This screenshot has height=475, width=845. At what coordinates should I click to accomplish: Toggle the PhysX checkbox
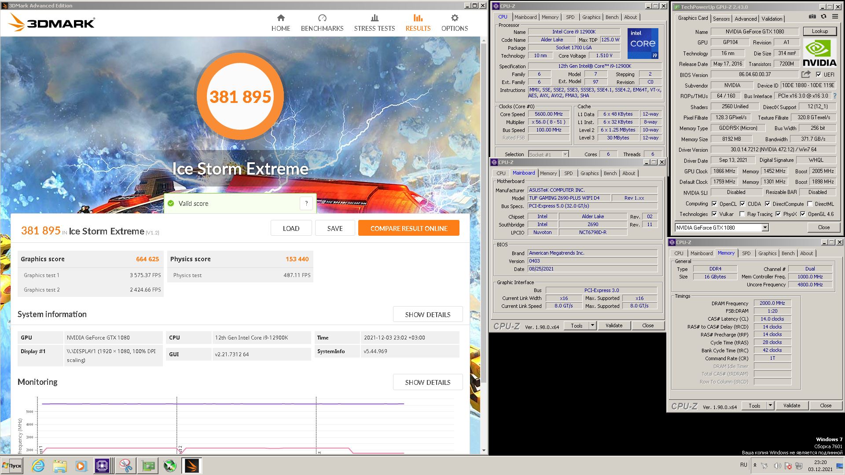point(778,214)
